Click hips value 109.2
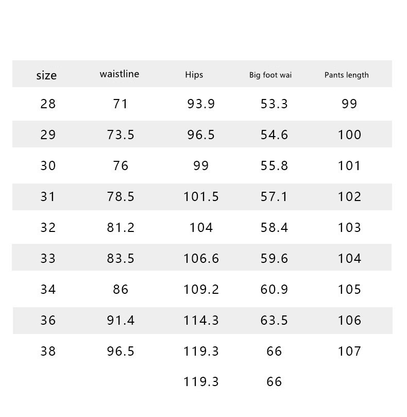This screenshot has height=417, width=407. pos(201,290)
